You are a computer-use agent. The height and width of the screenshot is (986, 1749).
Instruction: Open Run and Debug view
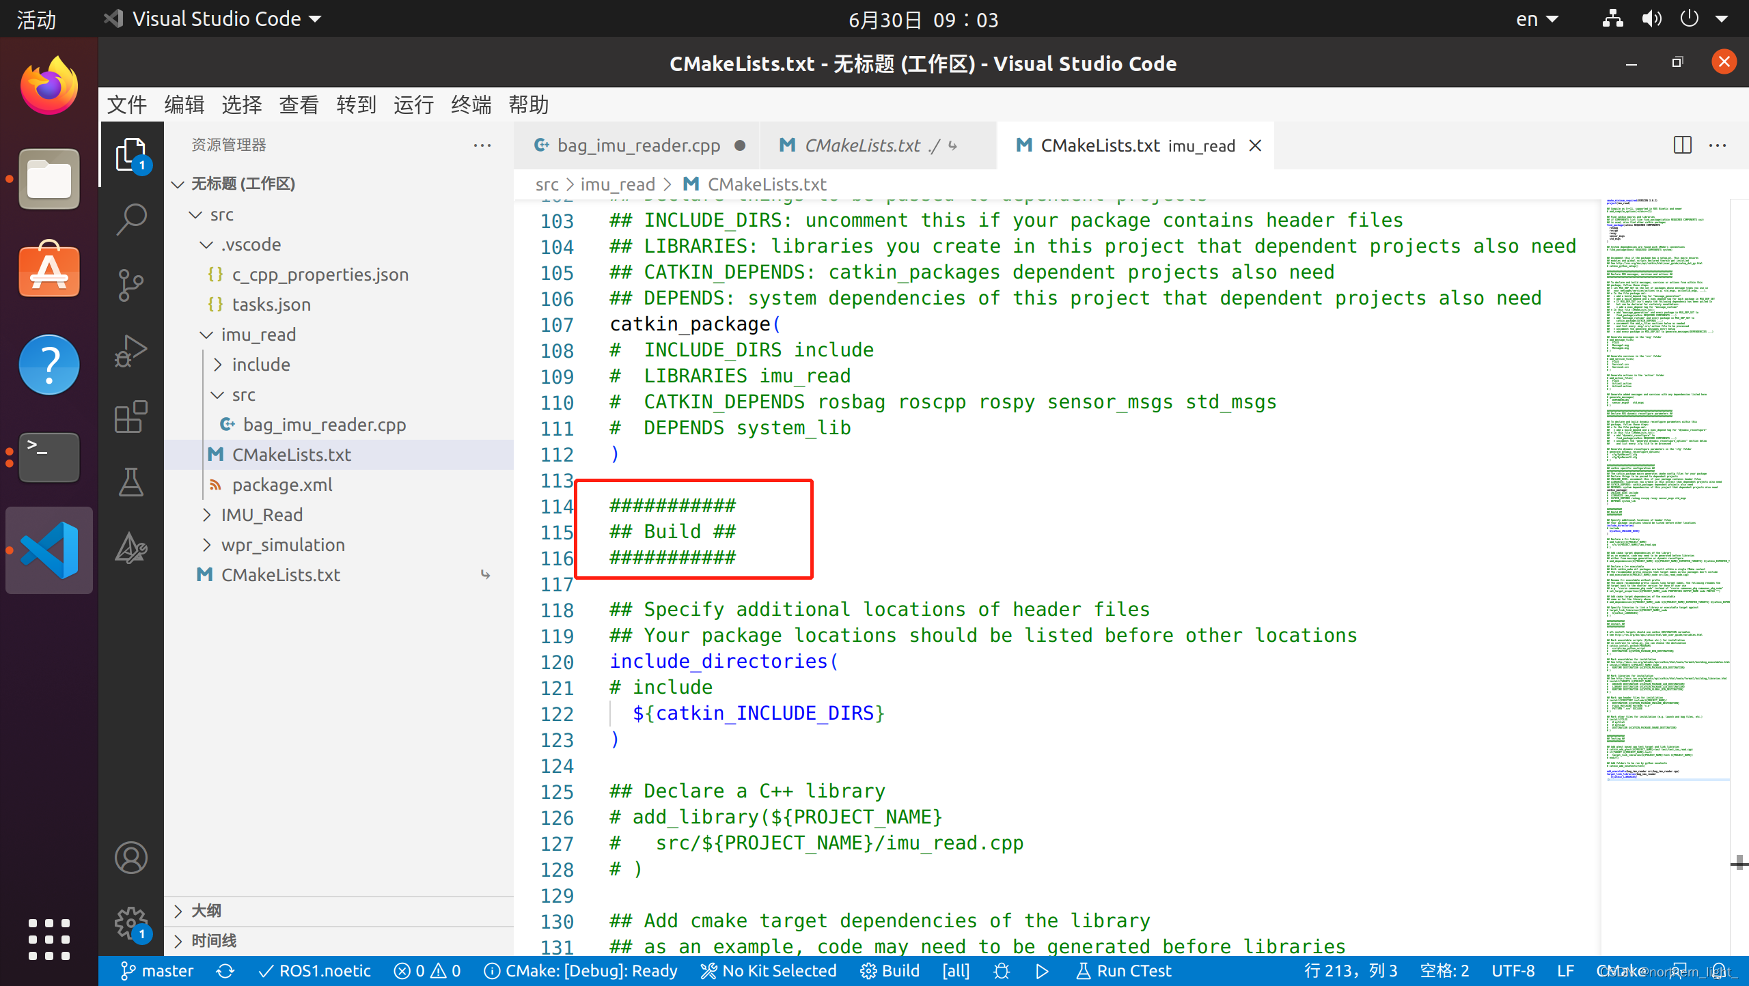click(x=131, y=351)
